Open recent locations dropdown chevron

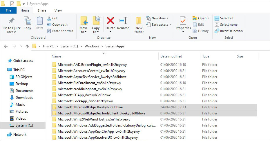[21, 46]
